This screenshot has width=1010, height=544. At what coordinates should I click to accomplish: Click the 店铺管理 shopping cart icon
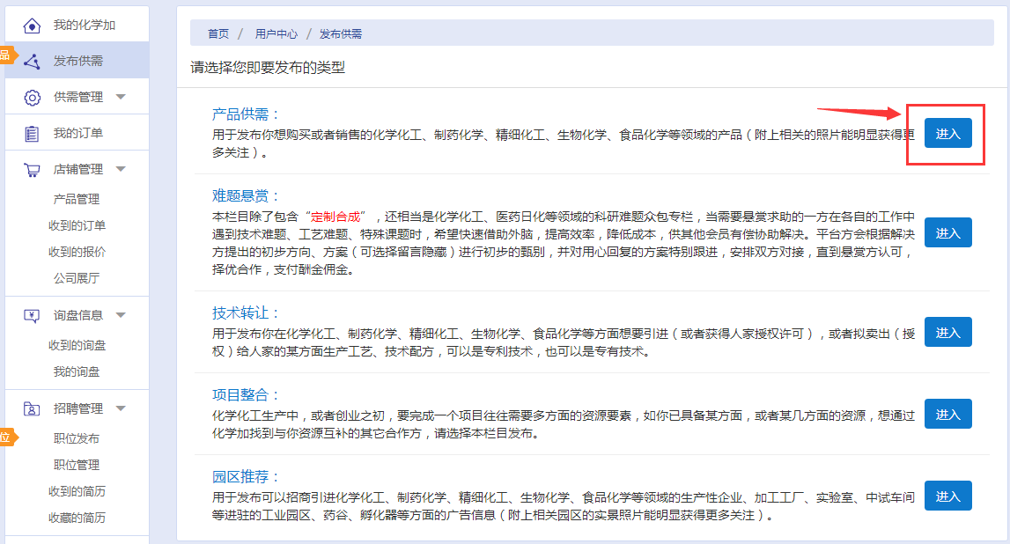[x=32, y=170]
